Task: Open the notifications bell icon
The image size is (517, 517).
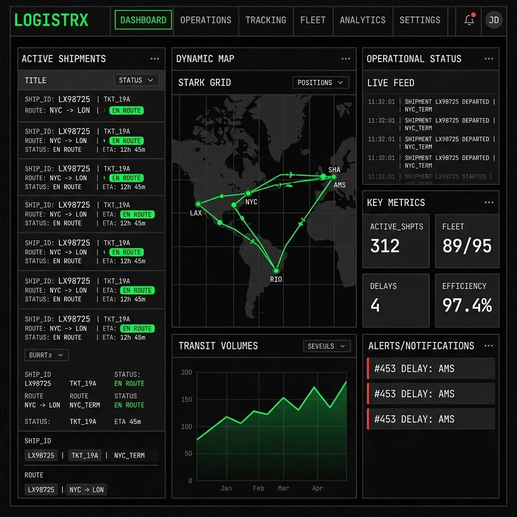Action: tap(469, 20)
